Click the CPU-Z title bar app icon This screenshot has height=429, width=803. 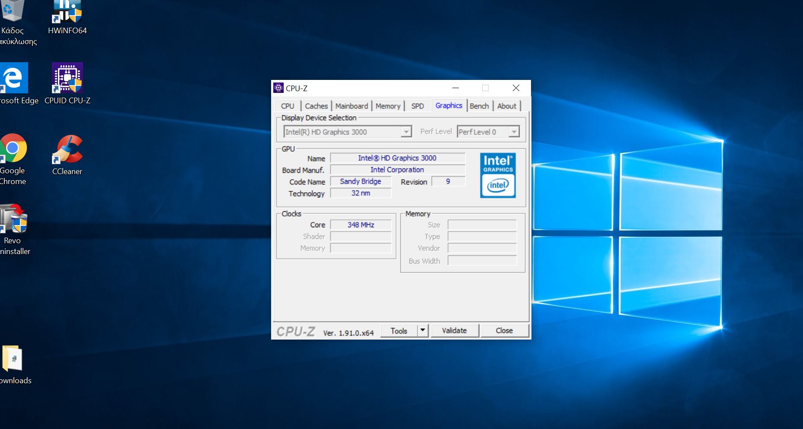coord(278,88)
